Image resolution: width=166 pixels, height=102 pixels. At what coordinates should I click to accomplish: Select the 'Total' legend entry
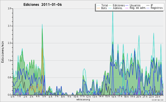coord(104,5)
